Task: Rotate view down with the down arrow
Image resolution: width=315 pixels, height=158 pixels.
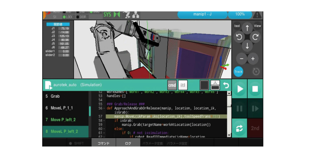Action: (x=247, y=46)
